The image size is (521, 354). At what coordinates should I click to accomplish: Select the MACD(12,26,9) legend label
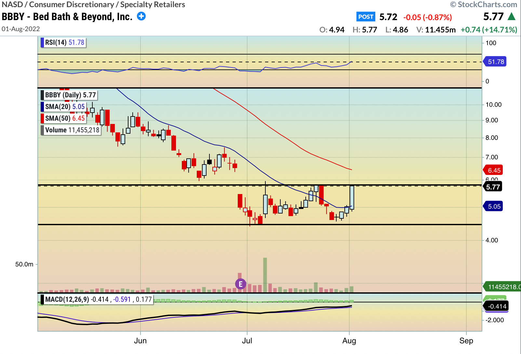[x=97, y=299]
